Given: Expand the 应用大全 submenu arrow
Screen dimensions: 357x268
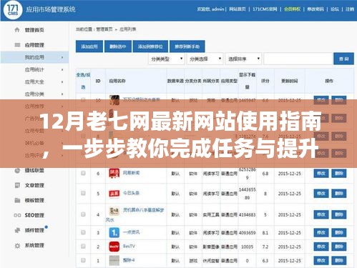Looking at the screenshot, I should click(x=62, y=82).
